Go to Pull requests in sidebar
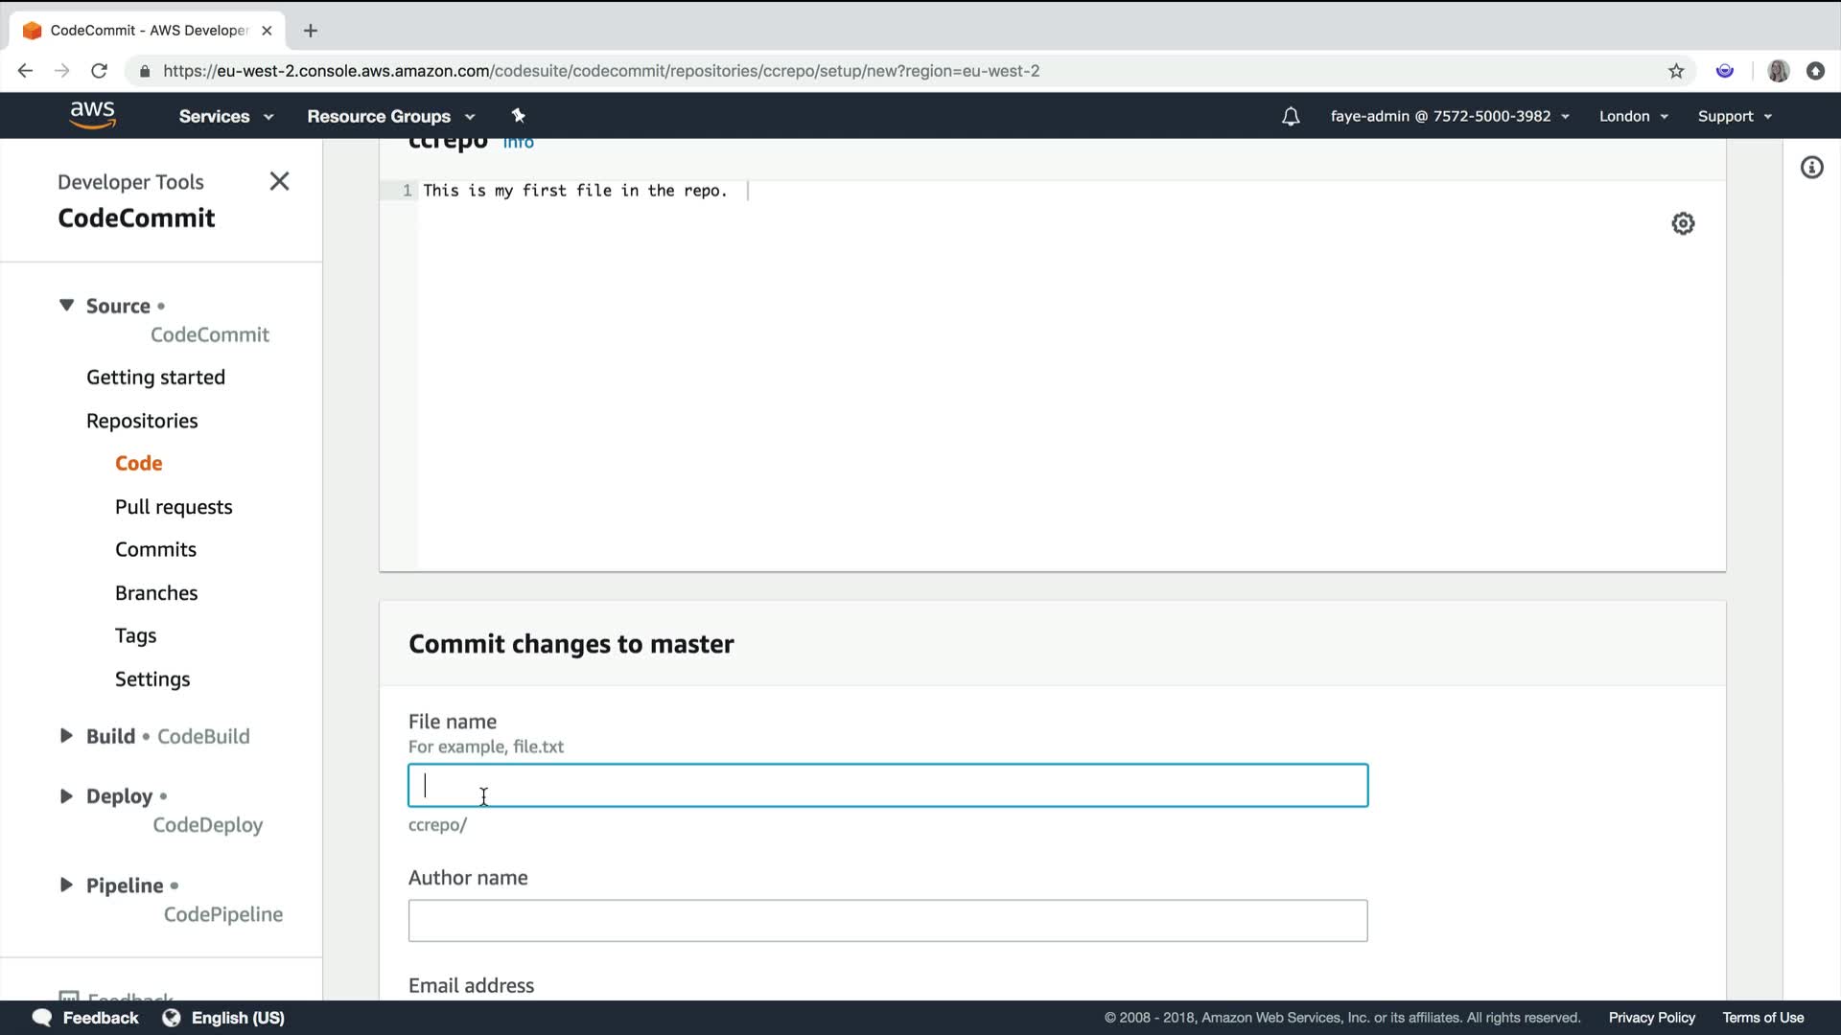The height and width of the screenshot is (1035, 1841). click(174, 507)
